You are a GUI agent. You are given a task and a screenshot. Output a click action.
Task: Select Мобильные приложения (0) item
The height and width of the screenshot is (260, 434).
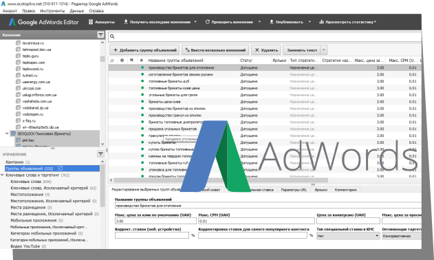tap(36, 220)
